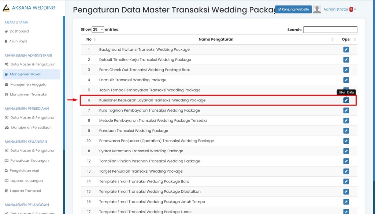
Task: Click the notification badge showing 3
Action: [x=351, y=10]
